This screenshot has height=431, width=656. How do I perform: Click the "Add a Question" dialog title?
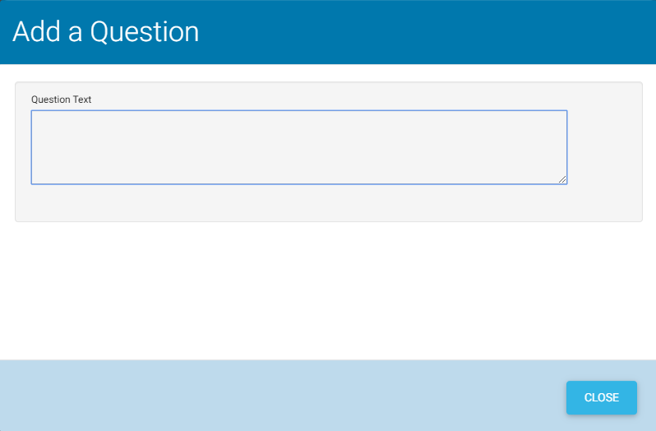(105, 32)
